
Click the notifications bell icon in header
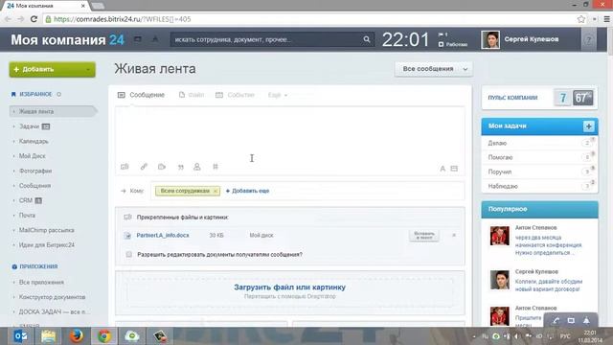pos(155,39)
